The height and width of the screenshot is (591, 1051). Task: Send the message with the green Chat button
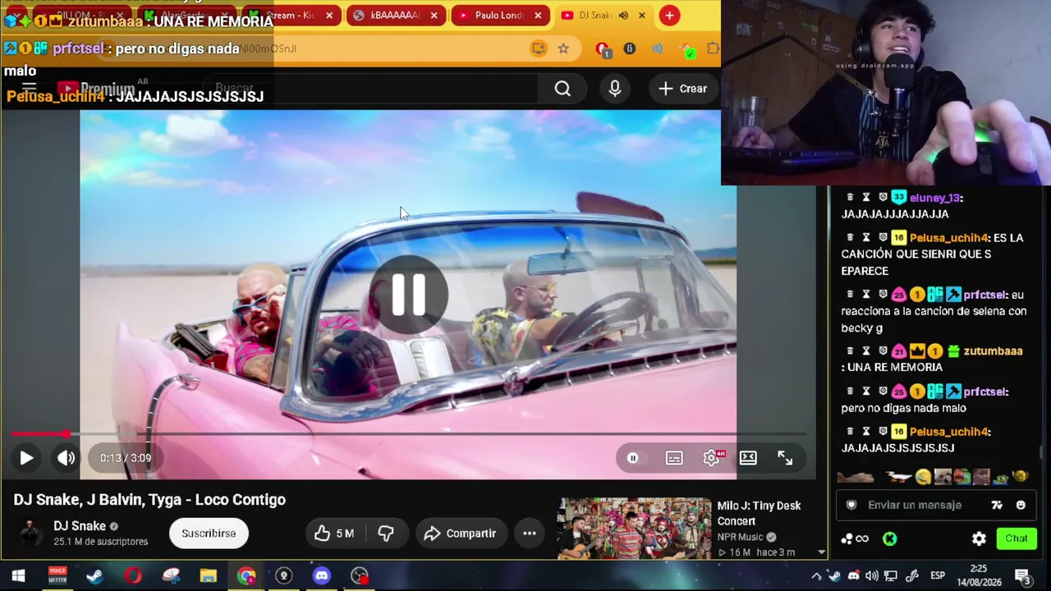tap(1017, 538)
